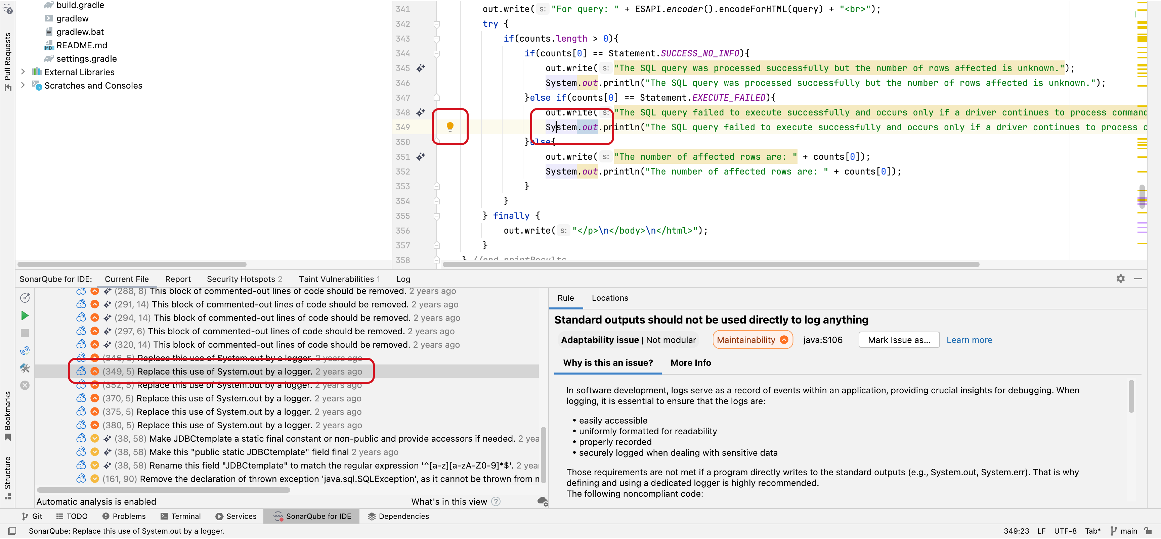Switch to the Log tab
Screen dimensions: 1161x539
[x=403, y=279]
